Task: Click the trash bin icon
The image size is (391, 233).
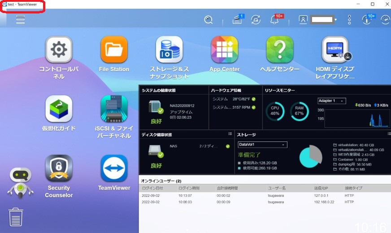Action: point(16,217)
